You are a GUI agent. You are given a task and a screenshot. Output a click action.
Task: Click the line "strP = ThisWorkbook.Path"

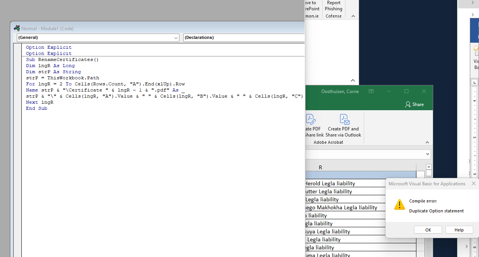63,78
